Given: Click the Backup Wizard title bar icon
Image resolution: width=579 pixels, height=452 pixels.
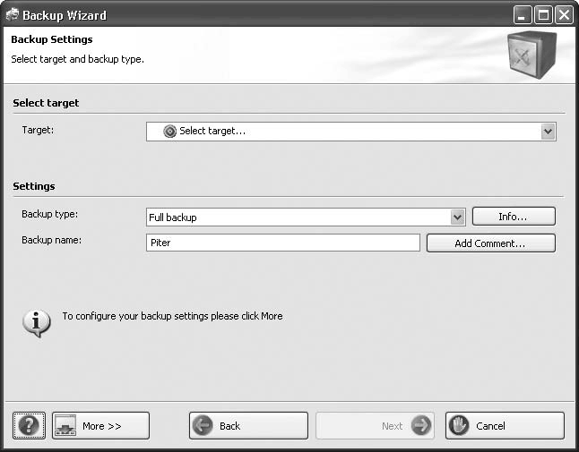Looking at the screenshot, I should pos(12,14).
